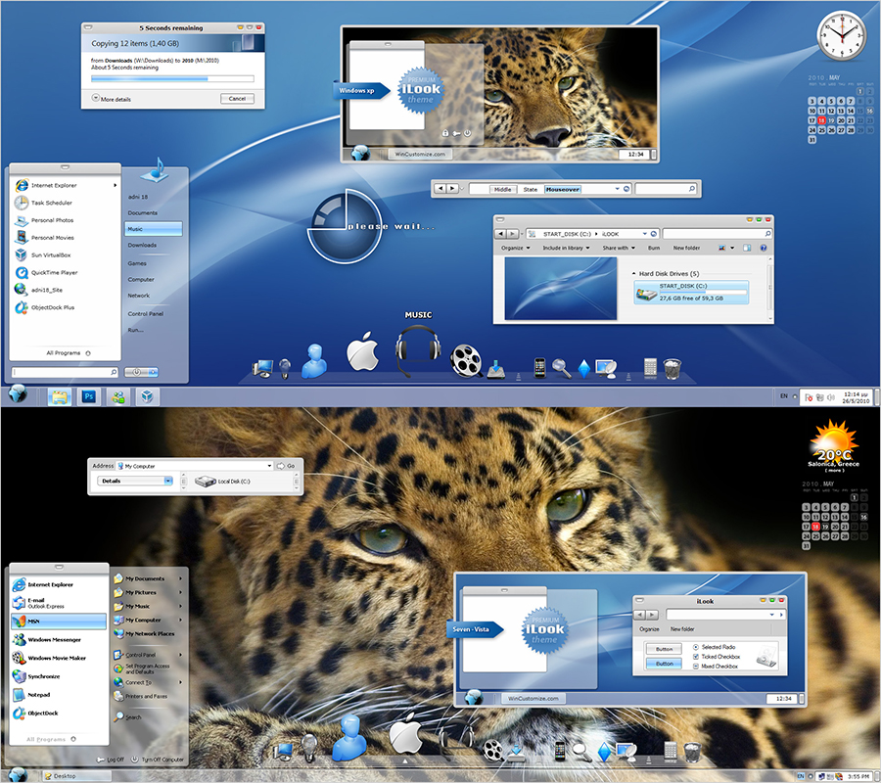The image size is (881, 783).
Task: Refresh the START_DISK explorer address bar
Action: tap(654, 234)
